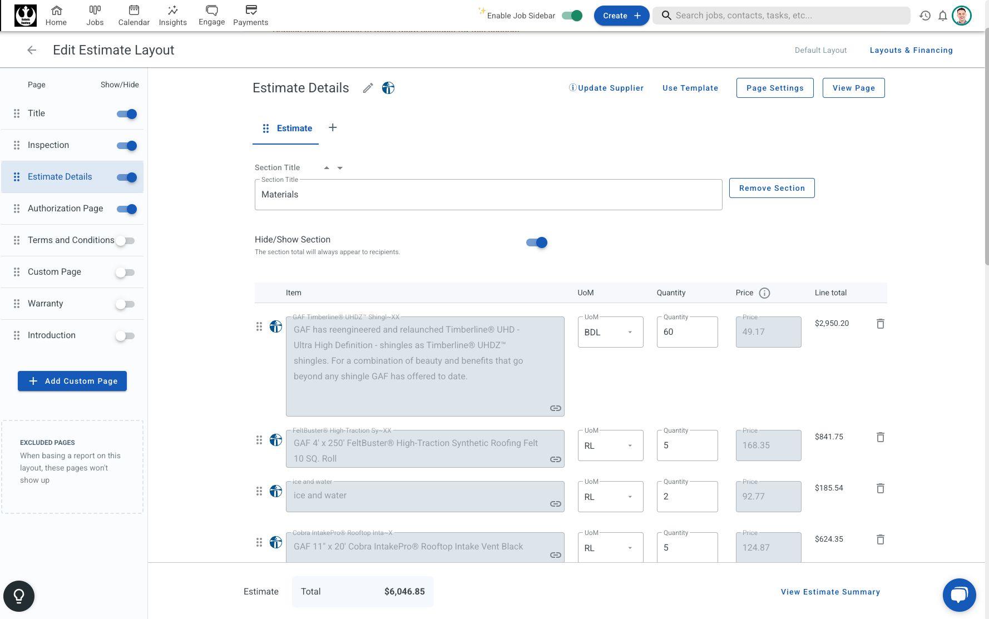Open the Jobs menu
The width and height of the screenshot is (989, 619).
click(x=95, y=16)
